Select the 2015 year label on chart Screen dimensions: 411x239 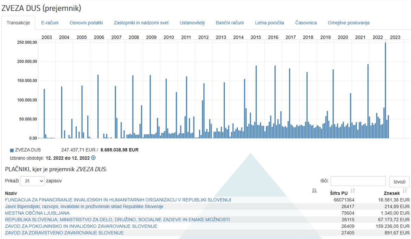(x=256, y=37)
